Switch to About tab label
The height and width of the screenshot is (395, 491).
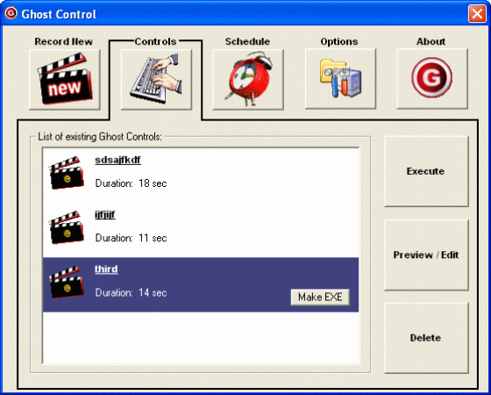tap(431, 41)
